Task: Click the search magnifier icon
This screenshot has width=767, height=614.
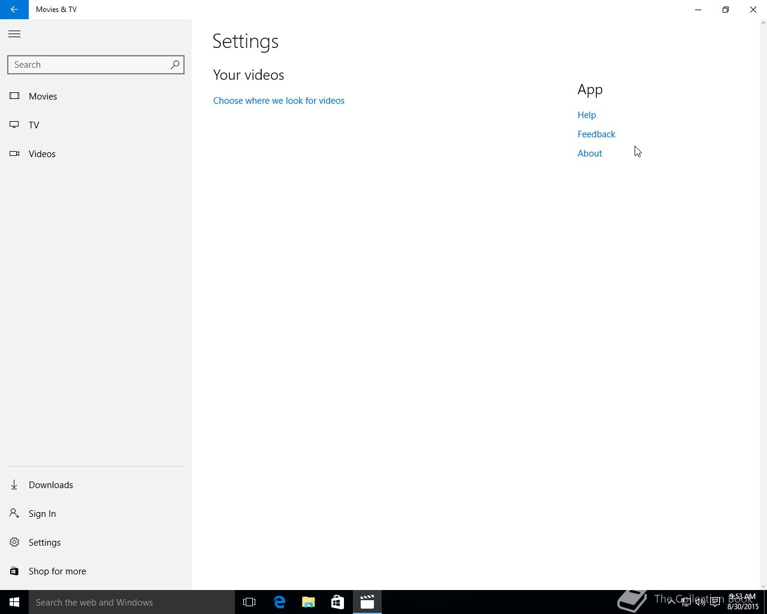Action: (175, 65)
